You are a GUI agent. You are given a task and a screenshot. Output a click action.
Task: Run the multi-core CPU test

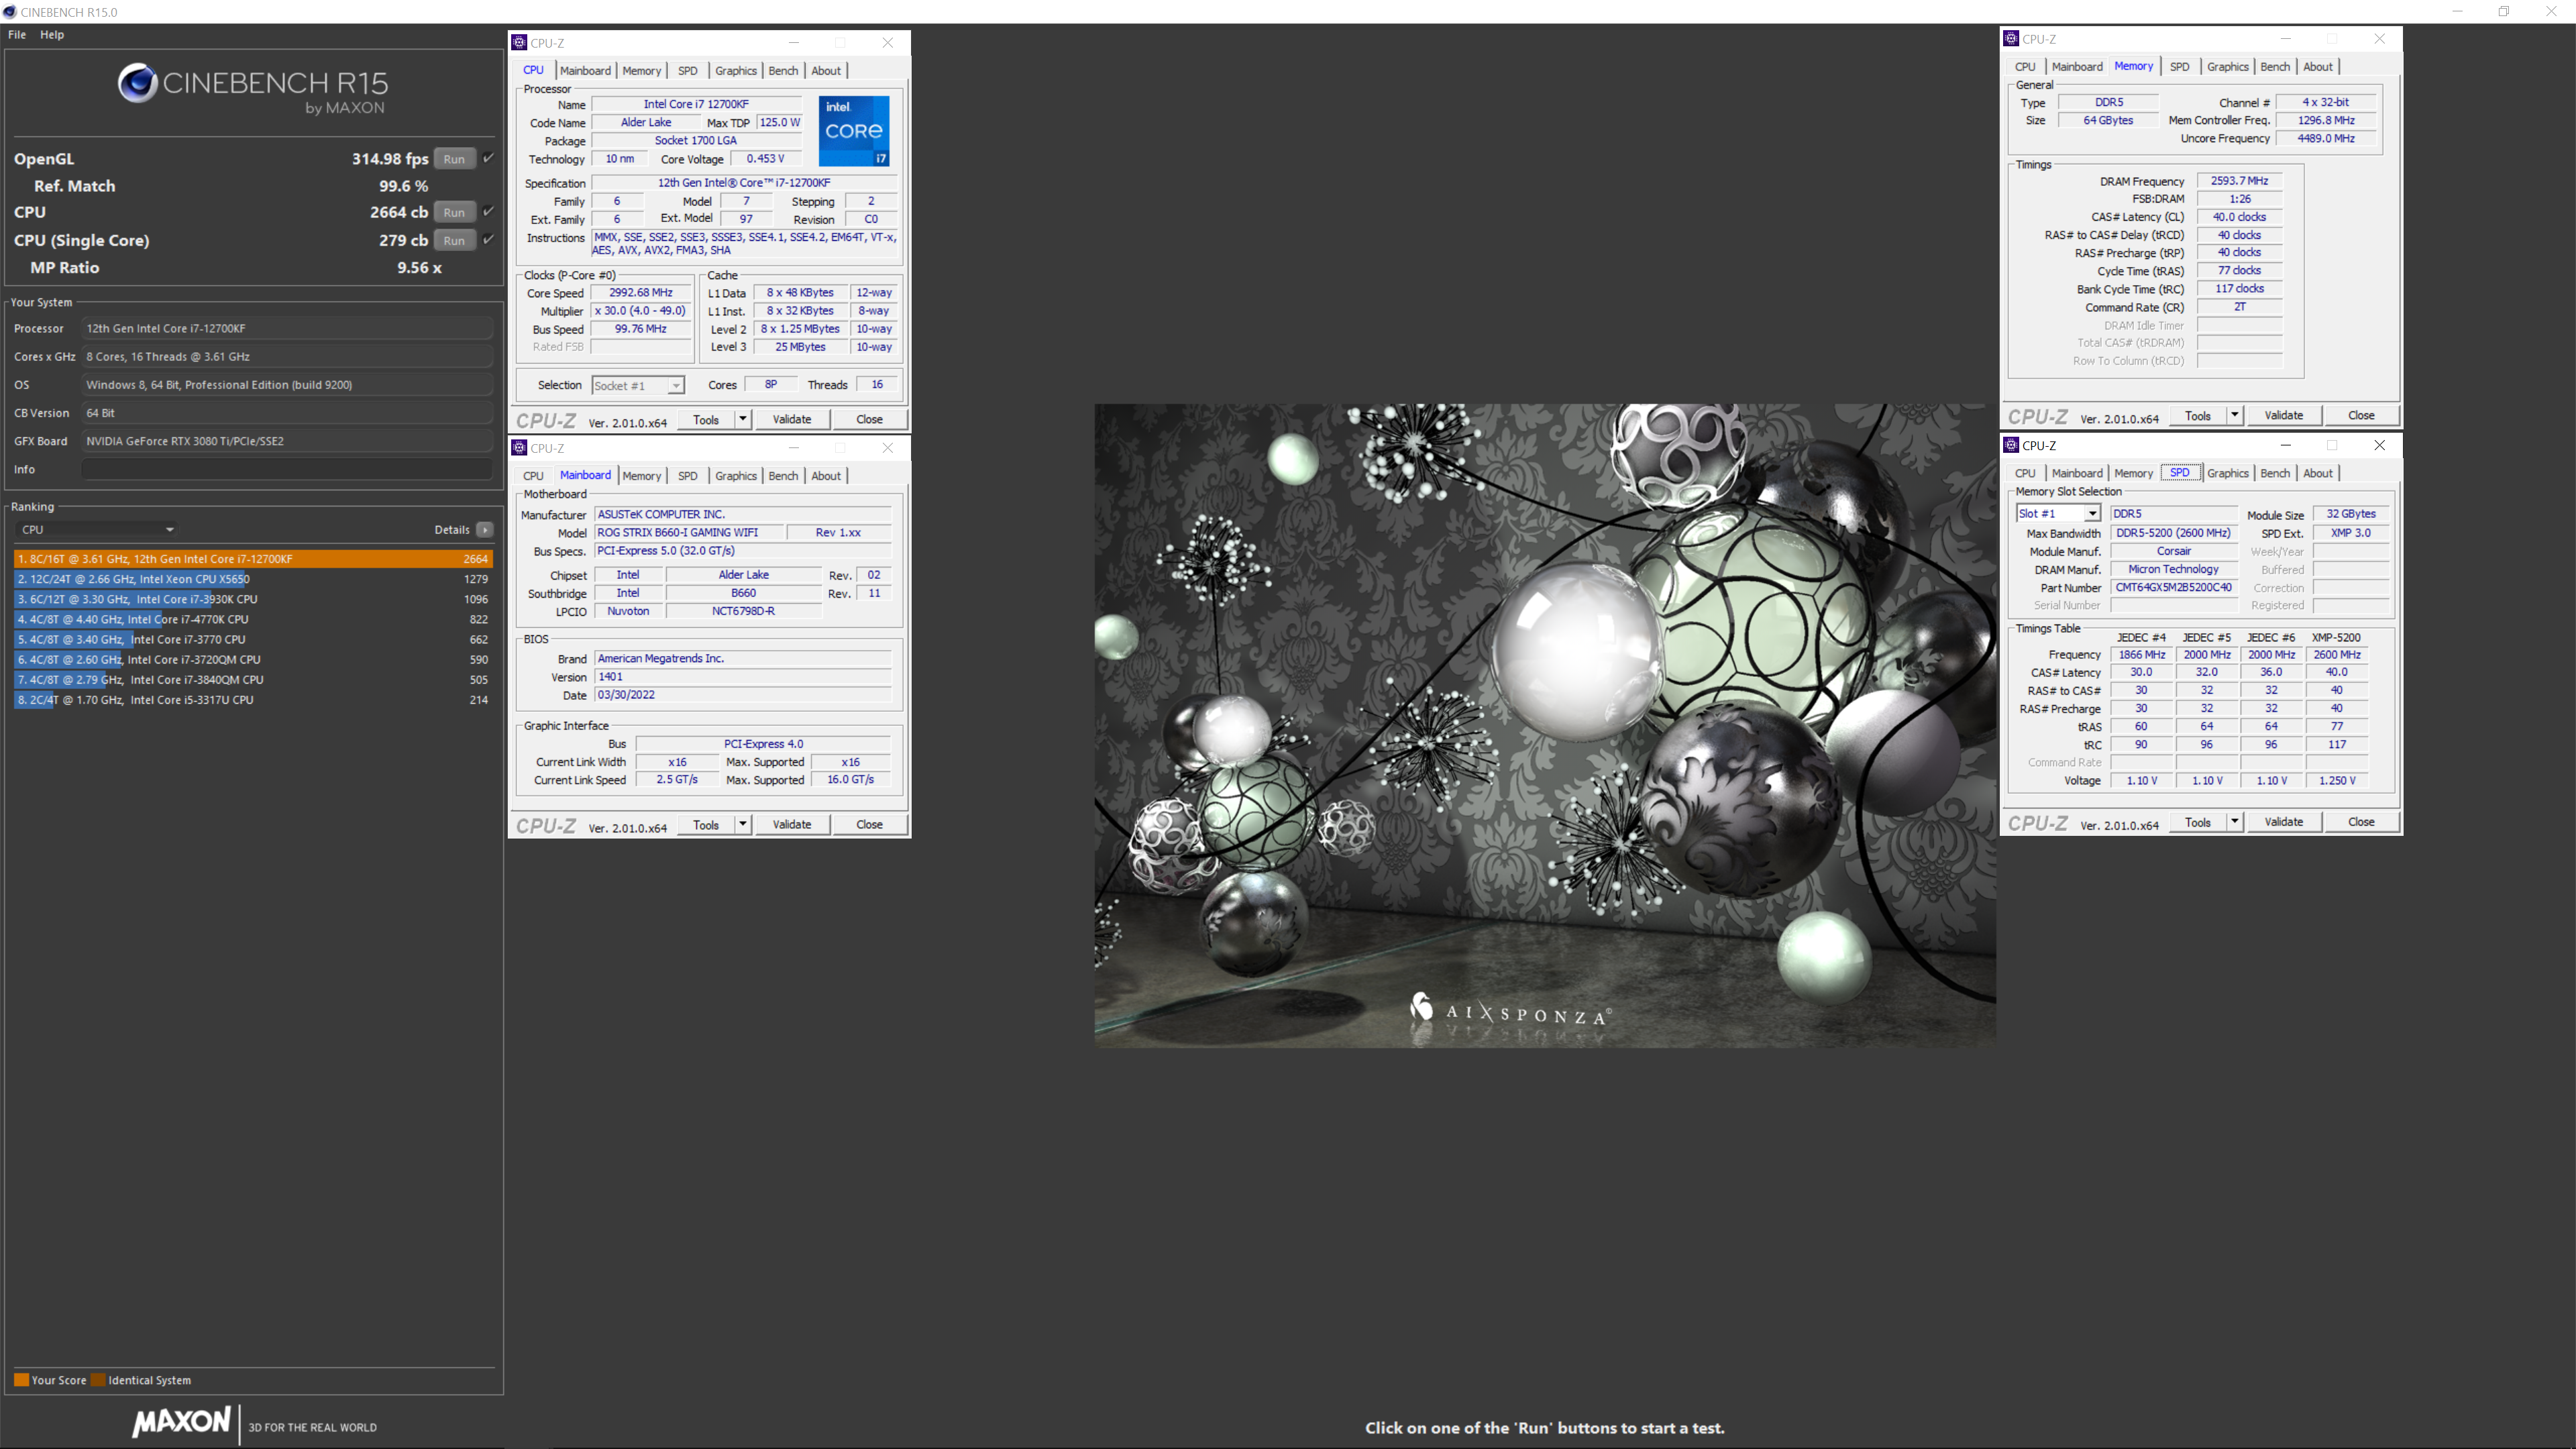pos(454,212)
